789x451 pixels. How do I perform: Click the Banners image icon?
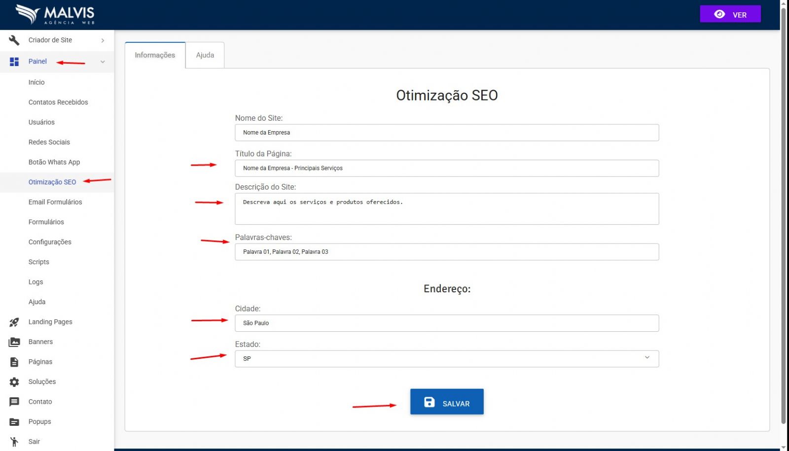coord(14,342)
